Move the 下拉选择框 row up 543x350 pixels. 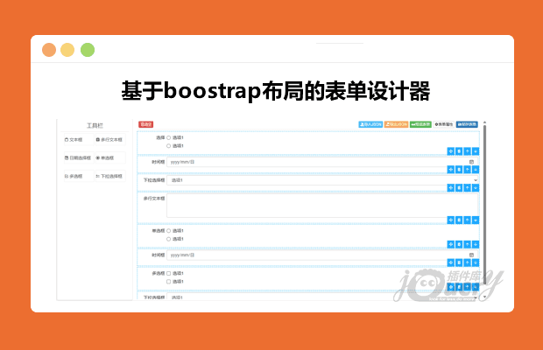point(467,187)
